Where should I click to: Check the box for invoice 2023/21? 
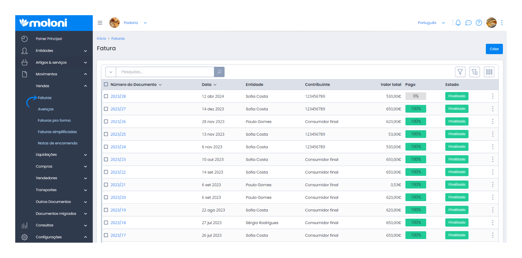pyautogui.click(x=106, y=185)
